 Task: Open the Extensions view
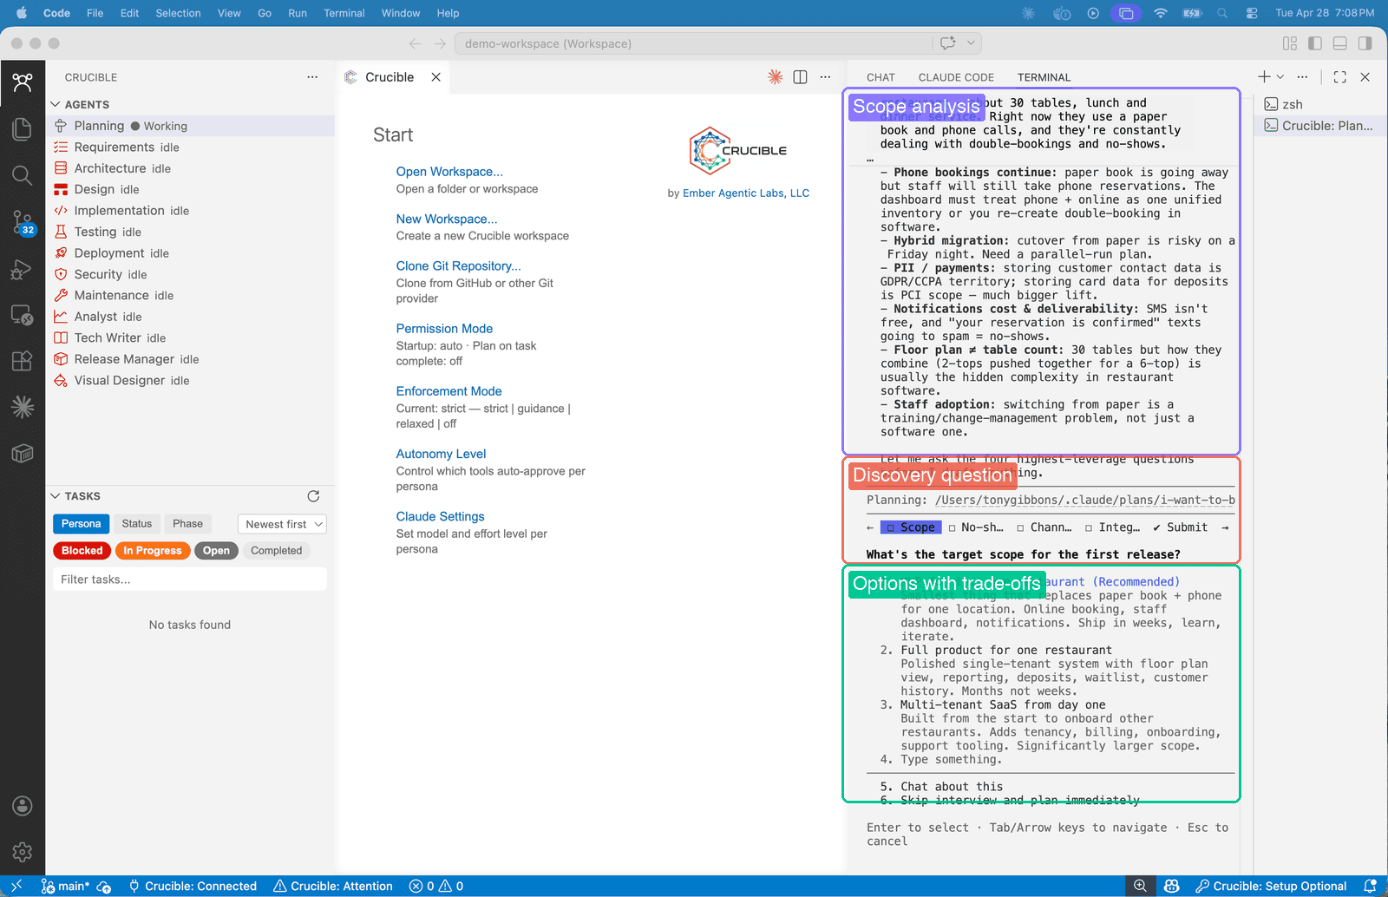coord(23,361)
